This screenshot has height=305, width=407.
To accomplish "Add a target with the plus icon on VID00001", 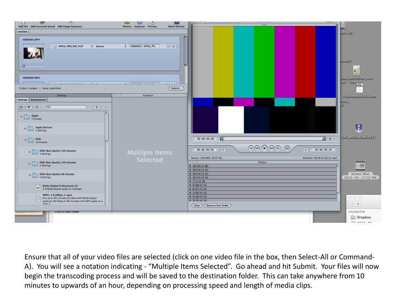I will 173,46.
